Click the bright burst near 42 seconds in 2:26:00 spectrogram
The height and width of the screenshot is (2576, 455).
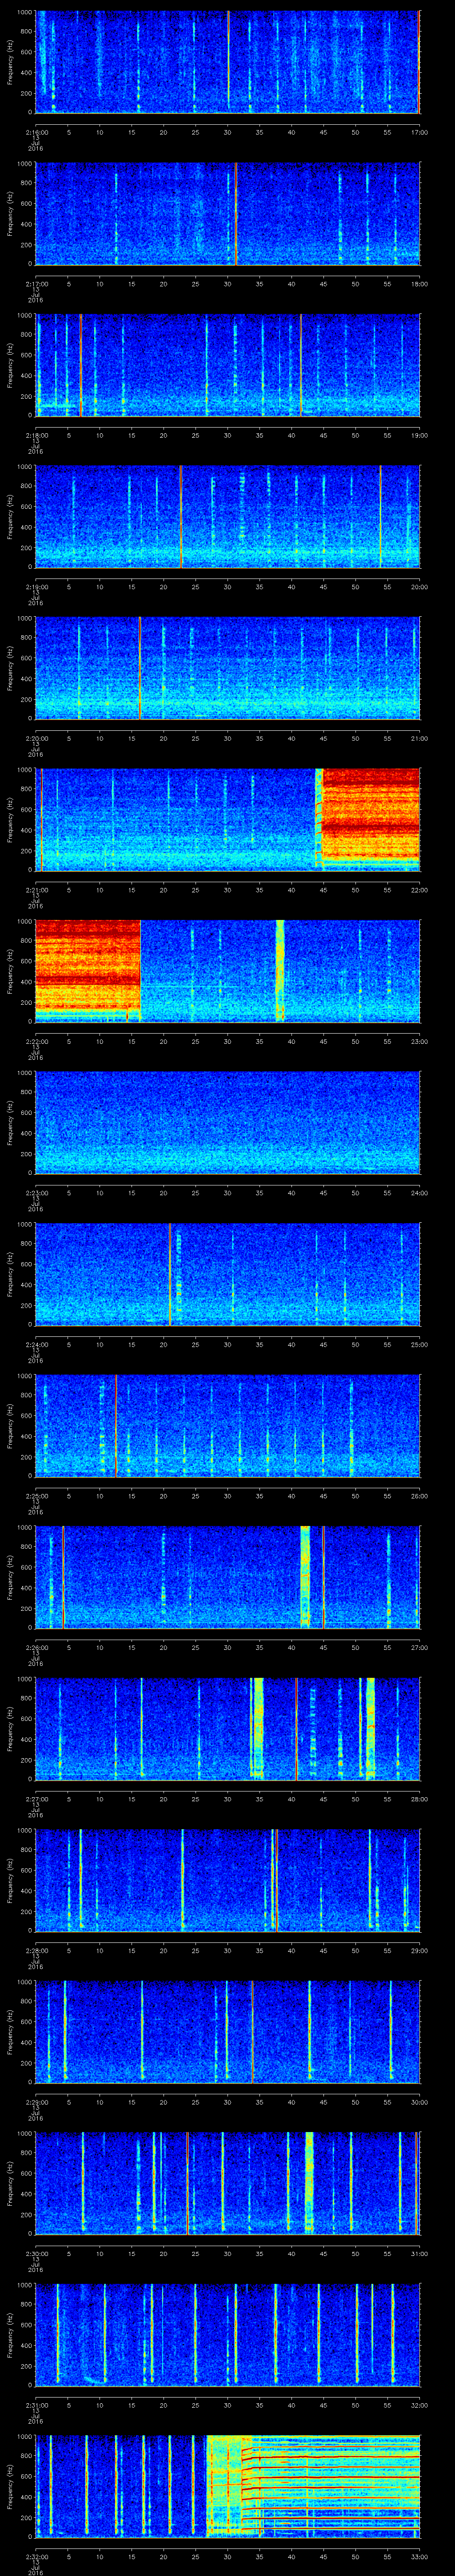click(x=305, y=1576)
